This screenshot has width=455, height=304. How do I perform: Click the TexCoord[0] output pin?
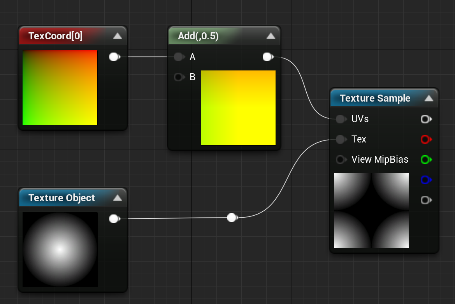(x=114, y=57)
